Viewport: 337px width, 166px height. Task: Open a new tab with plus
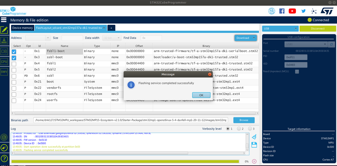pos(111,28)
